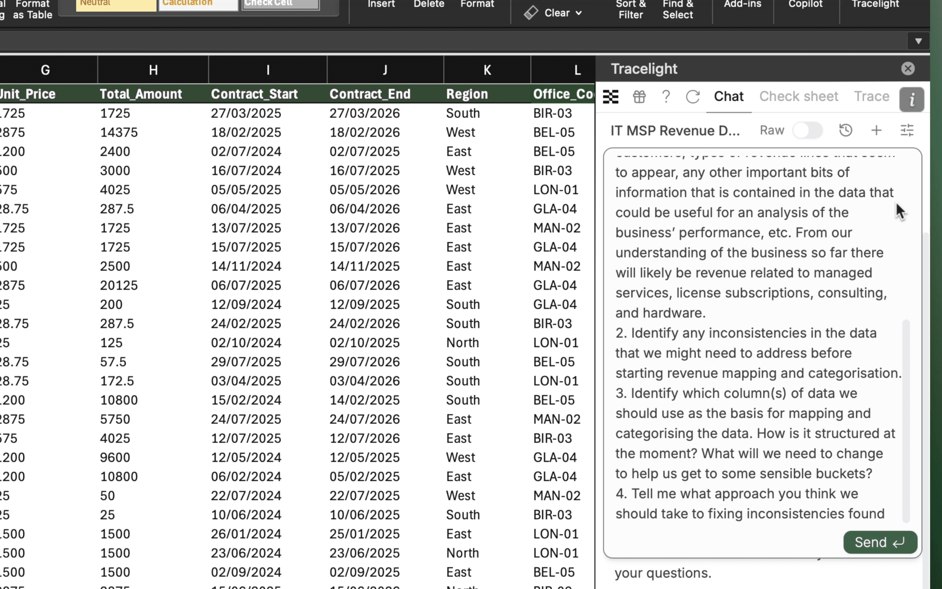Start new chat with plus icon
This screenshot has height=589, width=942.
876,130
